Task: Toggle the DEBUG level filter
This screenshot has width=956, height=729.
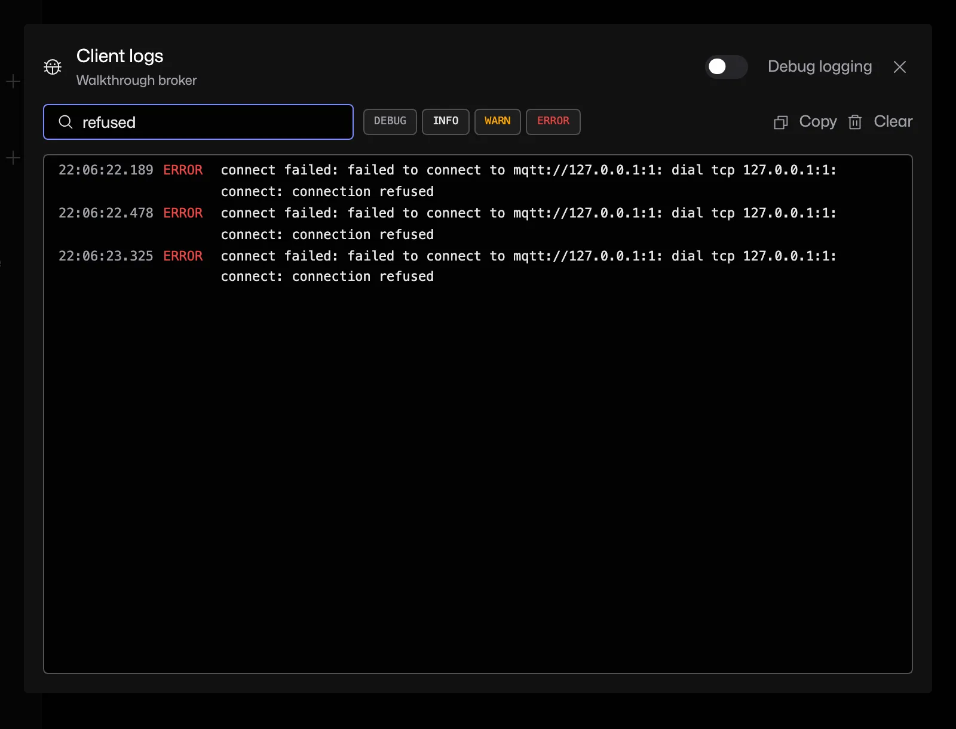Action: [x=390, y=121]
